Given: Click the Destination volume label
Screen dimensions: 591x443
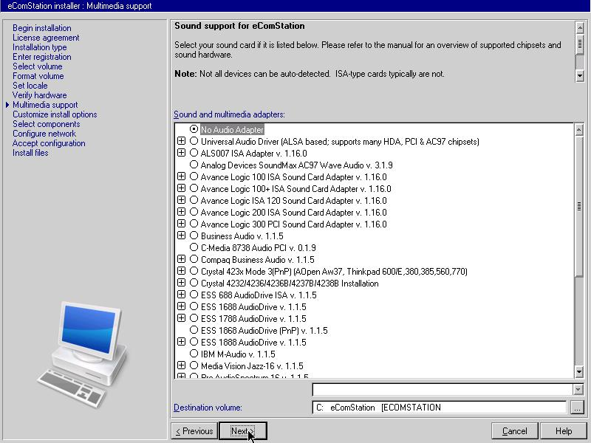Looking at the screenshot, I should tap(208, 408).
